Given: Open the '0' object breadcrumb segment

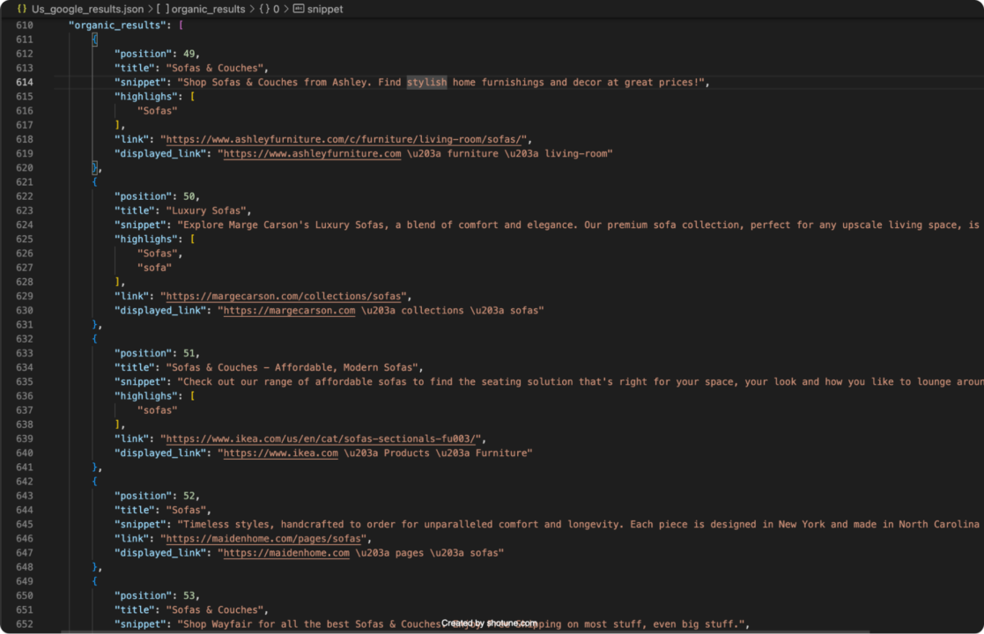Looking at the screenshot, I should tap(276, 9).
